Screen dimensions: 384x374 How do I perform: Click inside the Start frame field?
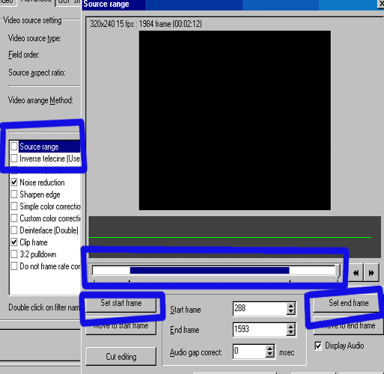pyautogui.click(x=260, y=309)
